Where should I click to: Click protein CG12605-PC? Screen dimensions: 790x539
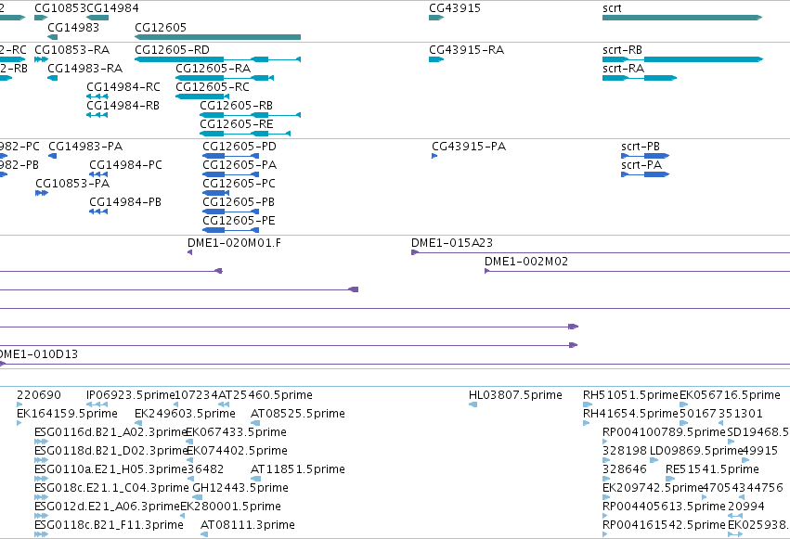tap(216, 193)
